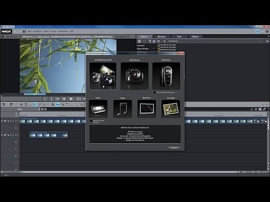The height and width of the screenshot is (202, 270).
Task: Open the binoculars search in media pool
Action: pyautogui.click(x=154, y=41)
